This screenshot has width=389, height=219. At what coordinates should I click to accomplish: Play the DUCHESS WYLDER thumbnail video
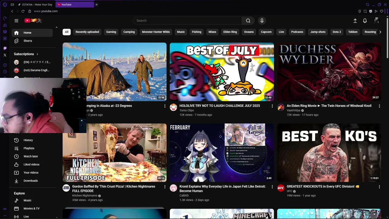329,72
